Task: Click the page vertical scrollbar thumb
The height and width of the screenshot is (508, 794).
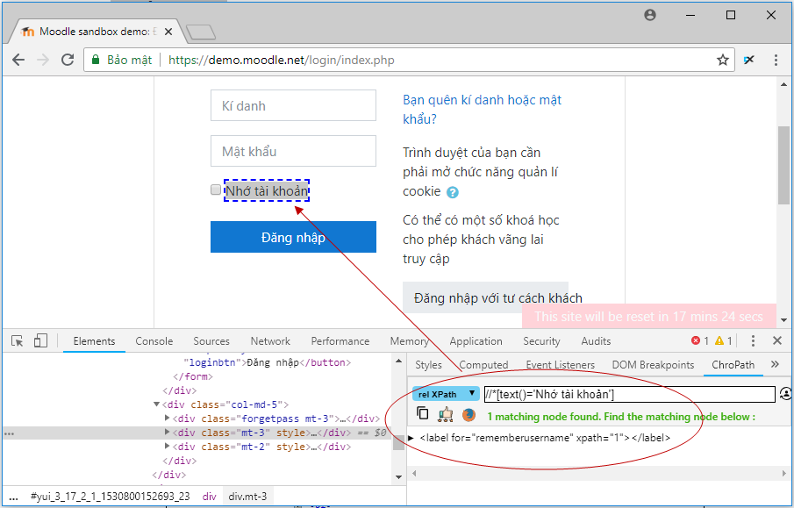Action: 783,165
